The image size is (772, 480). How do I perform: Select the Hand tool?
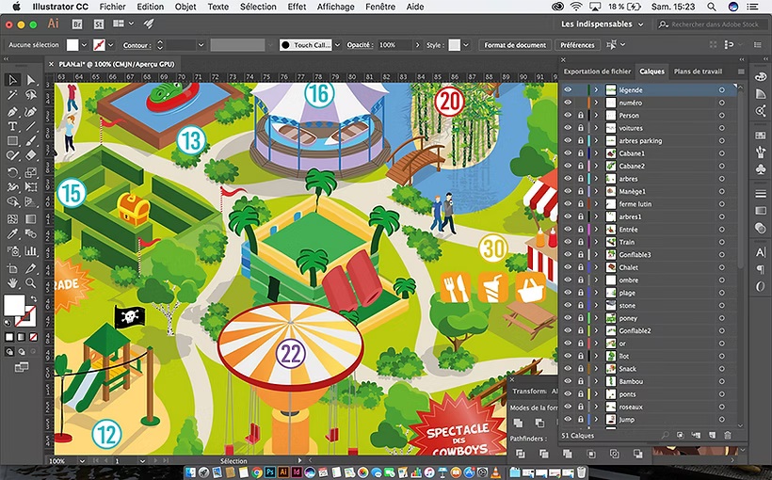(x=13, y=281)
